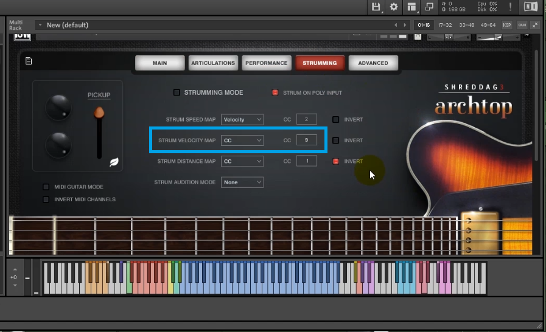Click the Multi Rack label
This screenshot has width=546, height=332.
pyautogui.click(x=16, y=25)
